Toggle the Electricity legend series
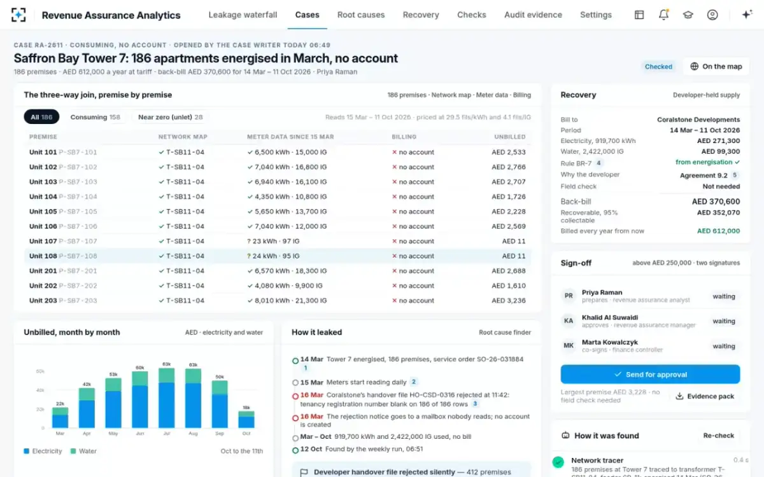The image size is (764, 477). [x=43, y=451]
